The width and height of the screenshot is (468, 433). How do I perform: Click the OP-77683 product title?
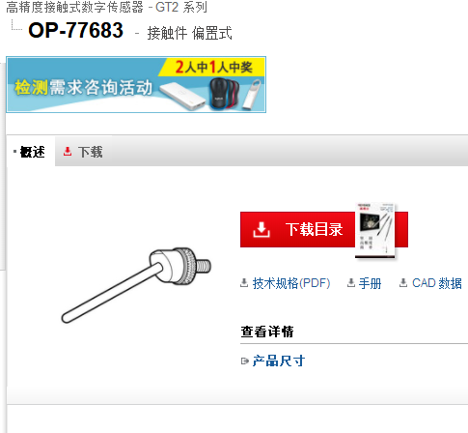pyautogui.click(x=76, y=30)
